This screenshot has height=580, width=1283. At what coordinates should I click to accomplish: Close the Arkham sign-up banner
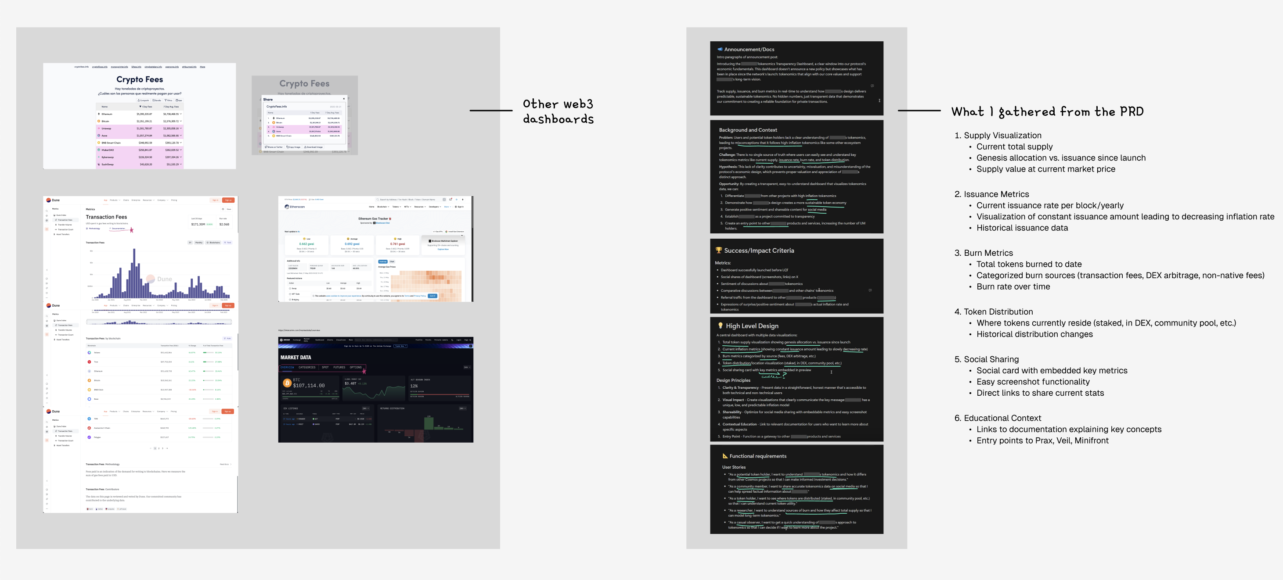point(471,346)
